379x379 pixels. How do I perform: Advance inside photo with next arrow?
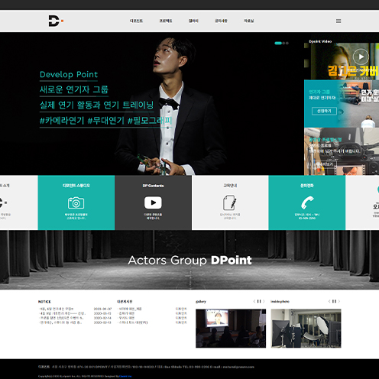click(339, 301)
